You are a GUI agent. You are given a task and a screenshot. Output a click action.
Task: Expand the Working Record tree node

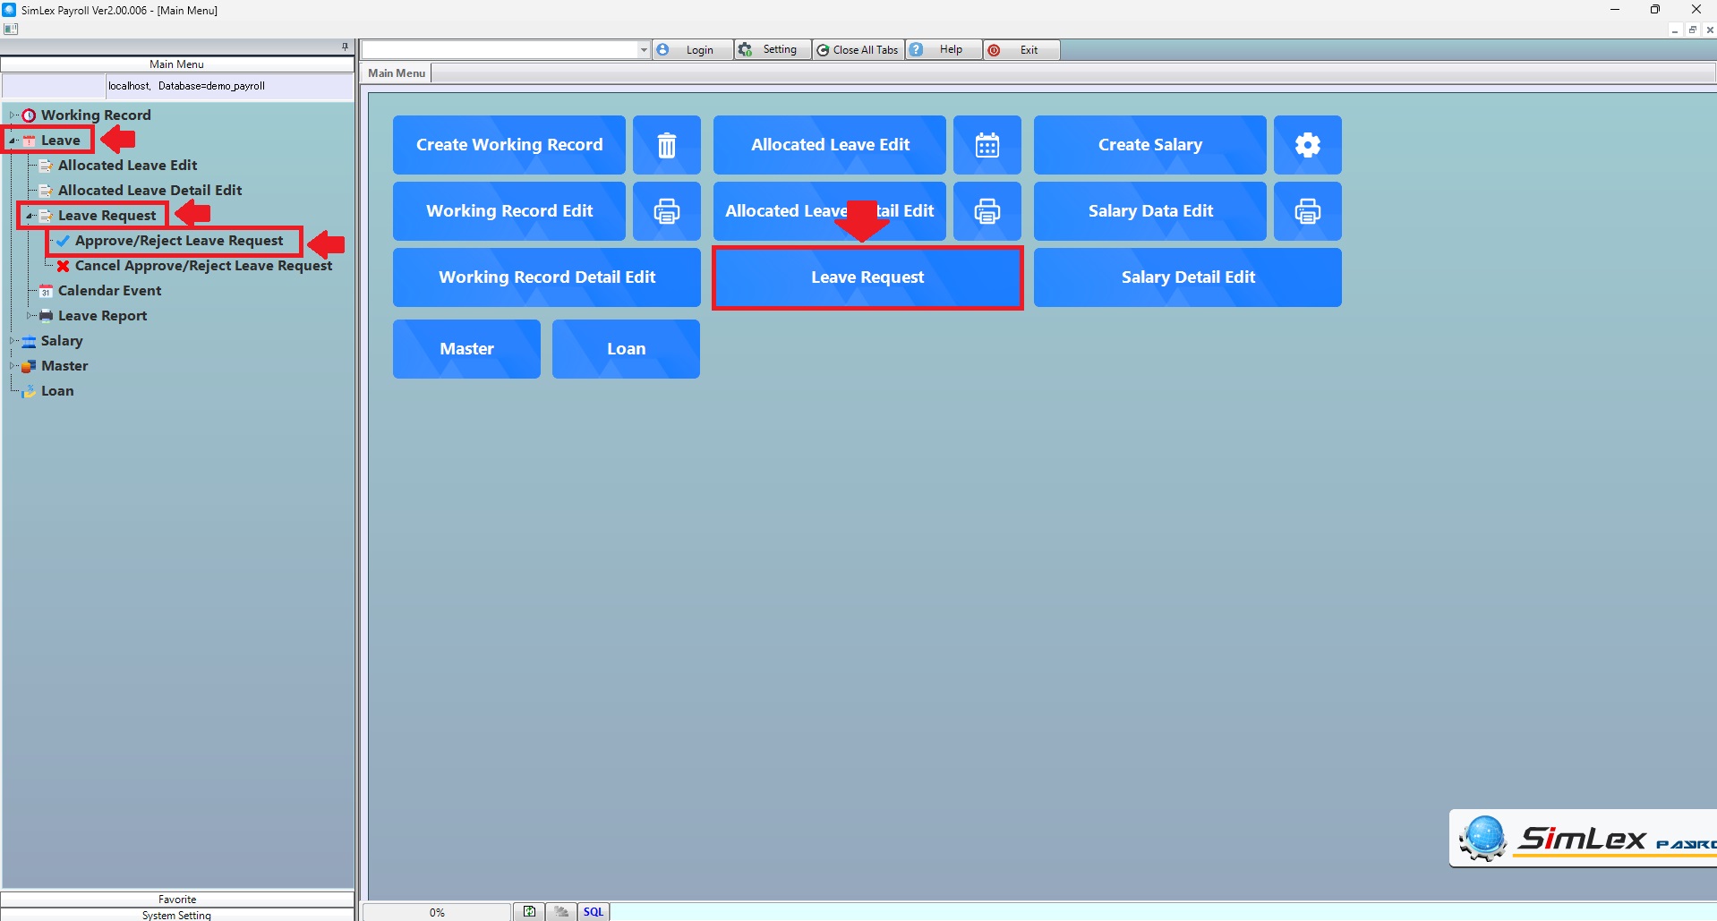(13, 115)
